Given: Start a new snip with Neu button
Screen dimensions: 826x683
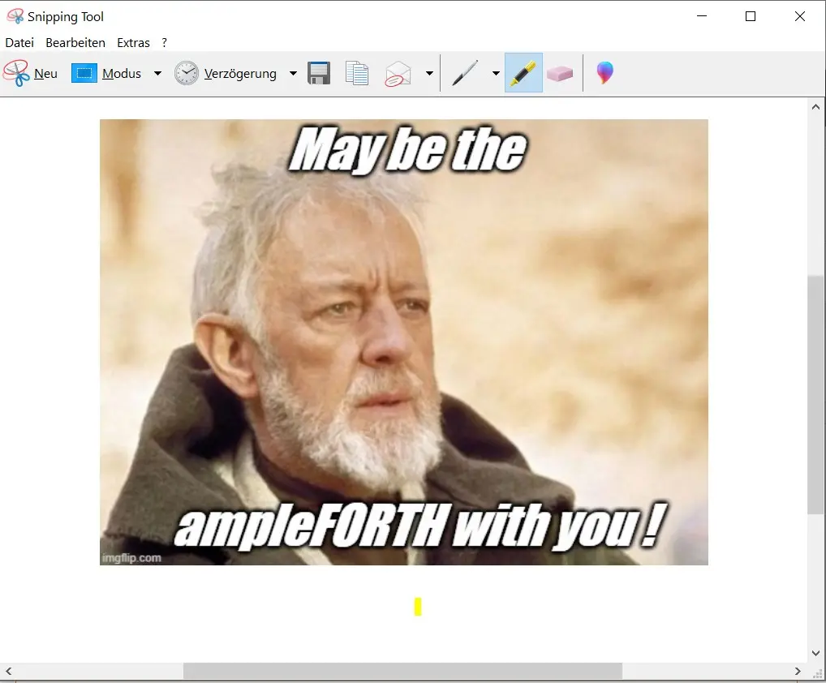Looking at the screenshot, I should pos(31,73).
